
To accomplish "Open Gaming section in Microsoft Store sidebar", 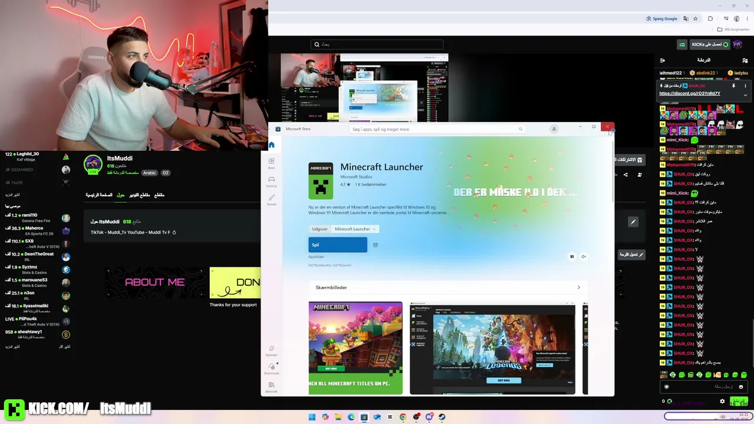I will point(272,181).
